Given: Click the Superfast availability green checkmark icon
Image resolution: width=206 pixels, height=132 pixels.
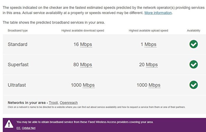Looking at the screenshot, I should 193,65.
